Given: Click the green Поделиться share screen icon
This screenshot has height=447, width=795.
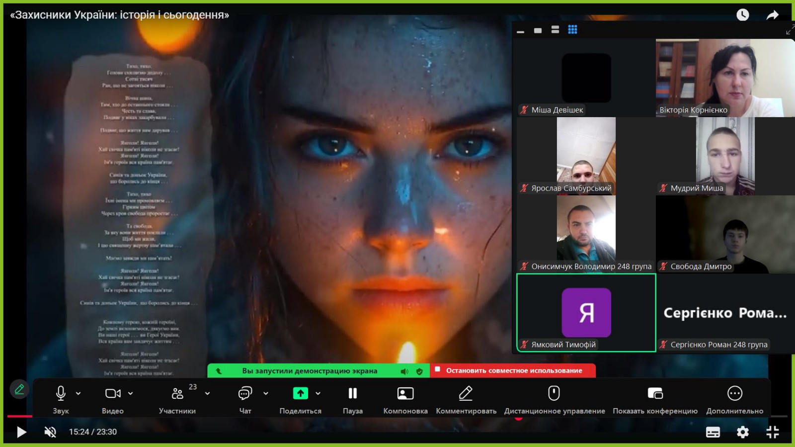Looking at the screenshot, I should (300, 393).
